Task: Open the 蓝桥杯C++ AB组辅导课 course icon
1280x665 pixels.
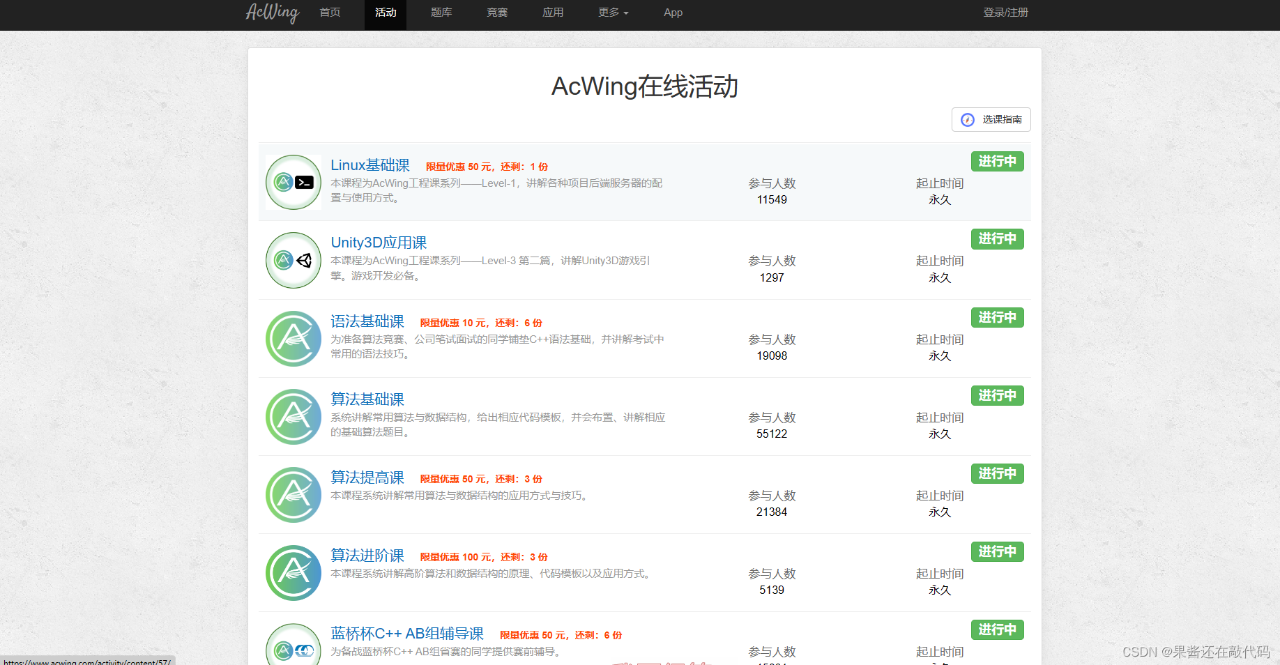Action: [x=294, y=644]
